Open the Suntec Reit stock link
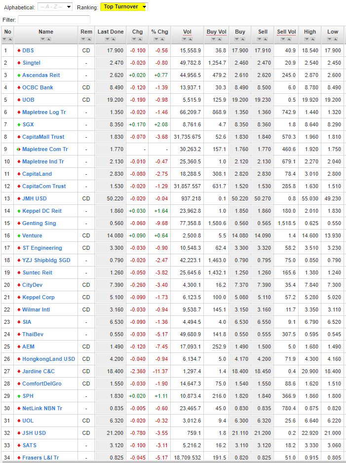The width and height of the screenshot is (346, 463). 37,273
